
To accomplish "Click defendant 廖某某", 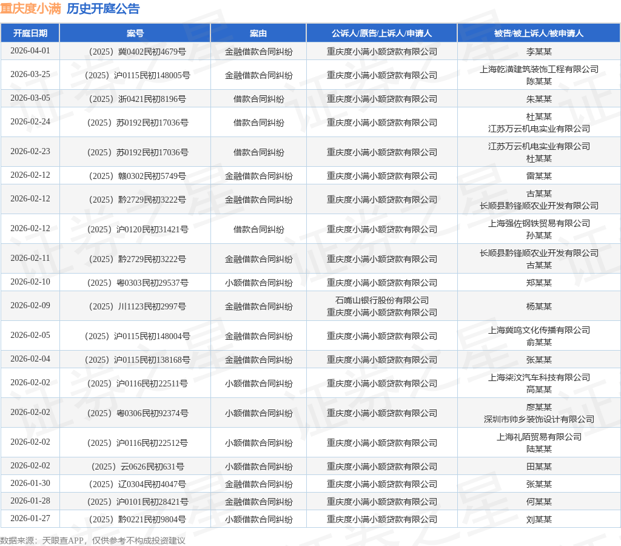I will pyautogui.click(x=539, y=407).
